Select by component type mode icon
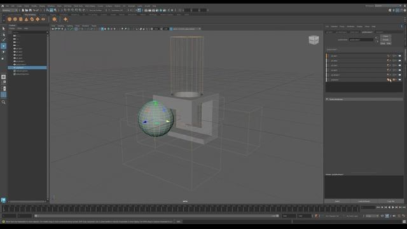 [55, 10]
